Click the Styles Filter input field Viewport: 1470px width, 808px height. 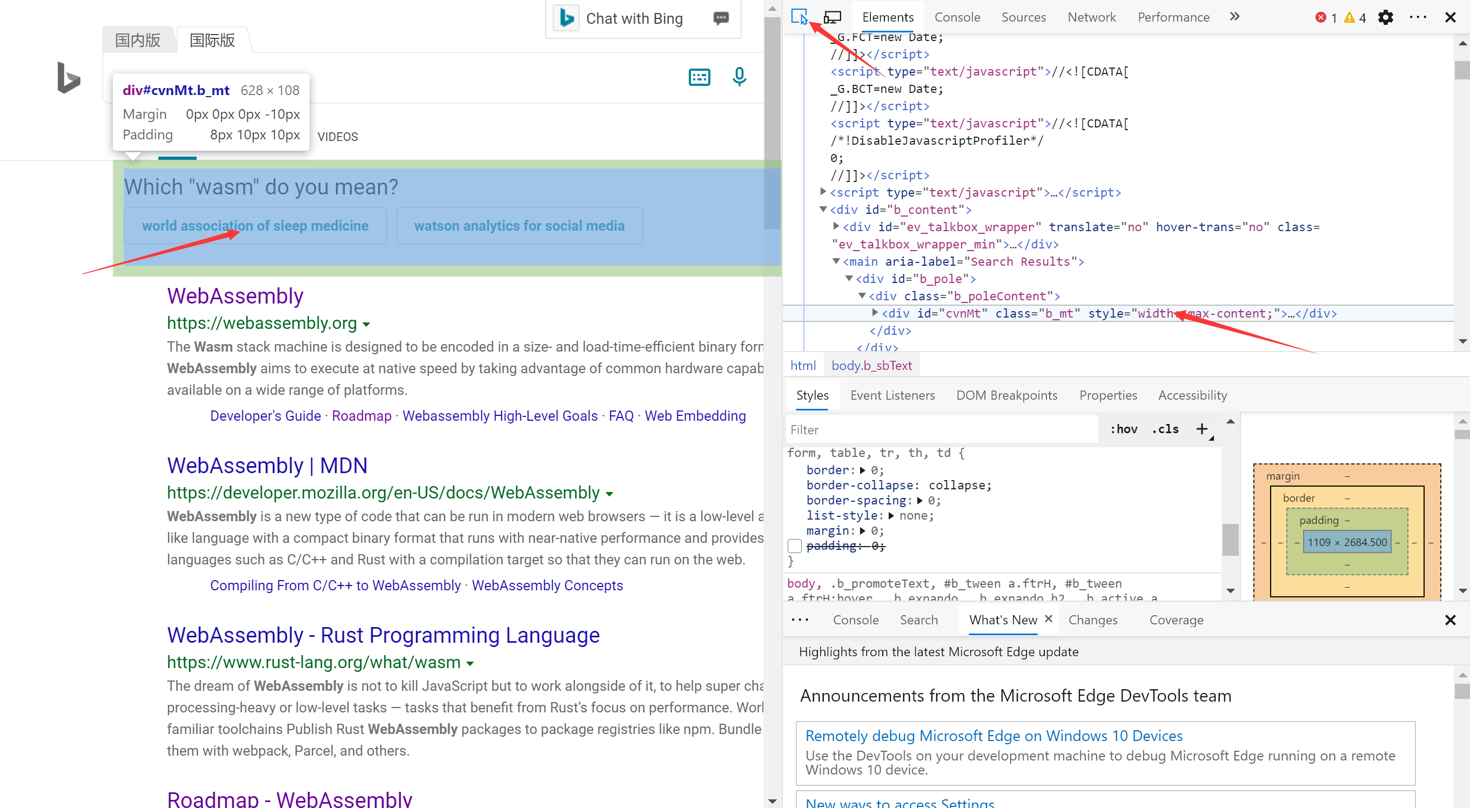pos(942,429)
